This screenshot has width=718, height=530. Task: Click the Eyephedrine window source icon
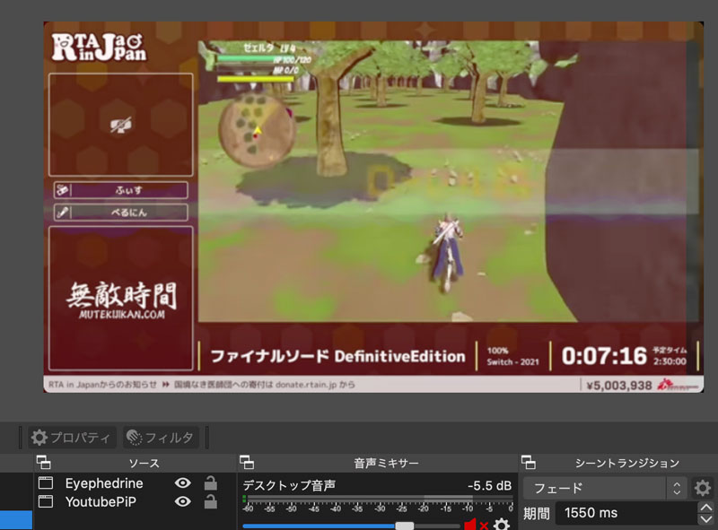point(47,483)
